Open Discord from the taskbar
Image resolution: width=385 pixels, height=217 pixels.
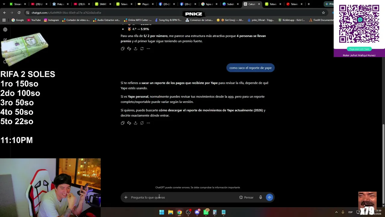(197, 212)
